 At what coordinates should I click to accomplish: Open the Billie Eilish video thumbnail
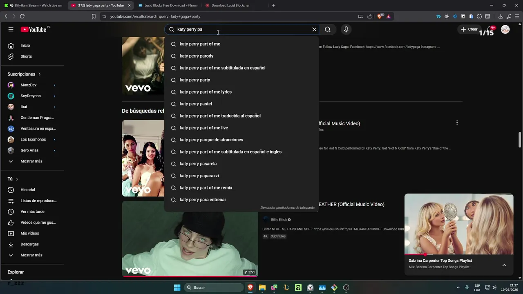(190, 239)
